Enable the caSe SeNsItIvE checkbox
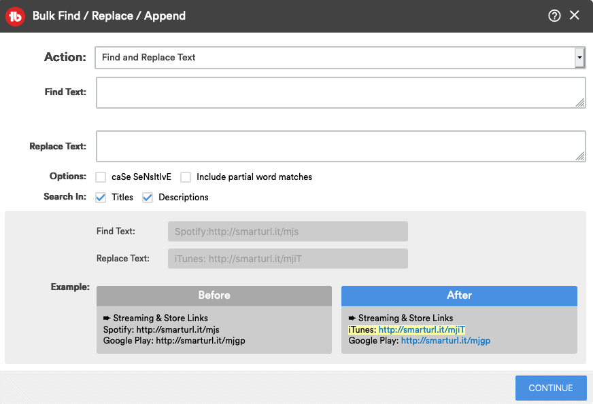Image resolution: width=593 pixels, height=404 pixels. click(101, 177)
